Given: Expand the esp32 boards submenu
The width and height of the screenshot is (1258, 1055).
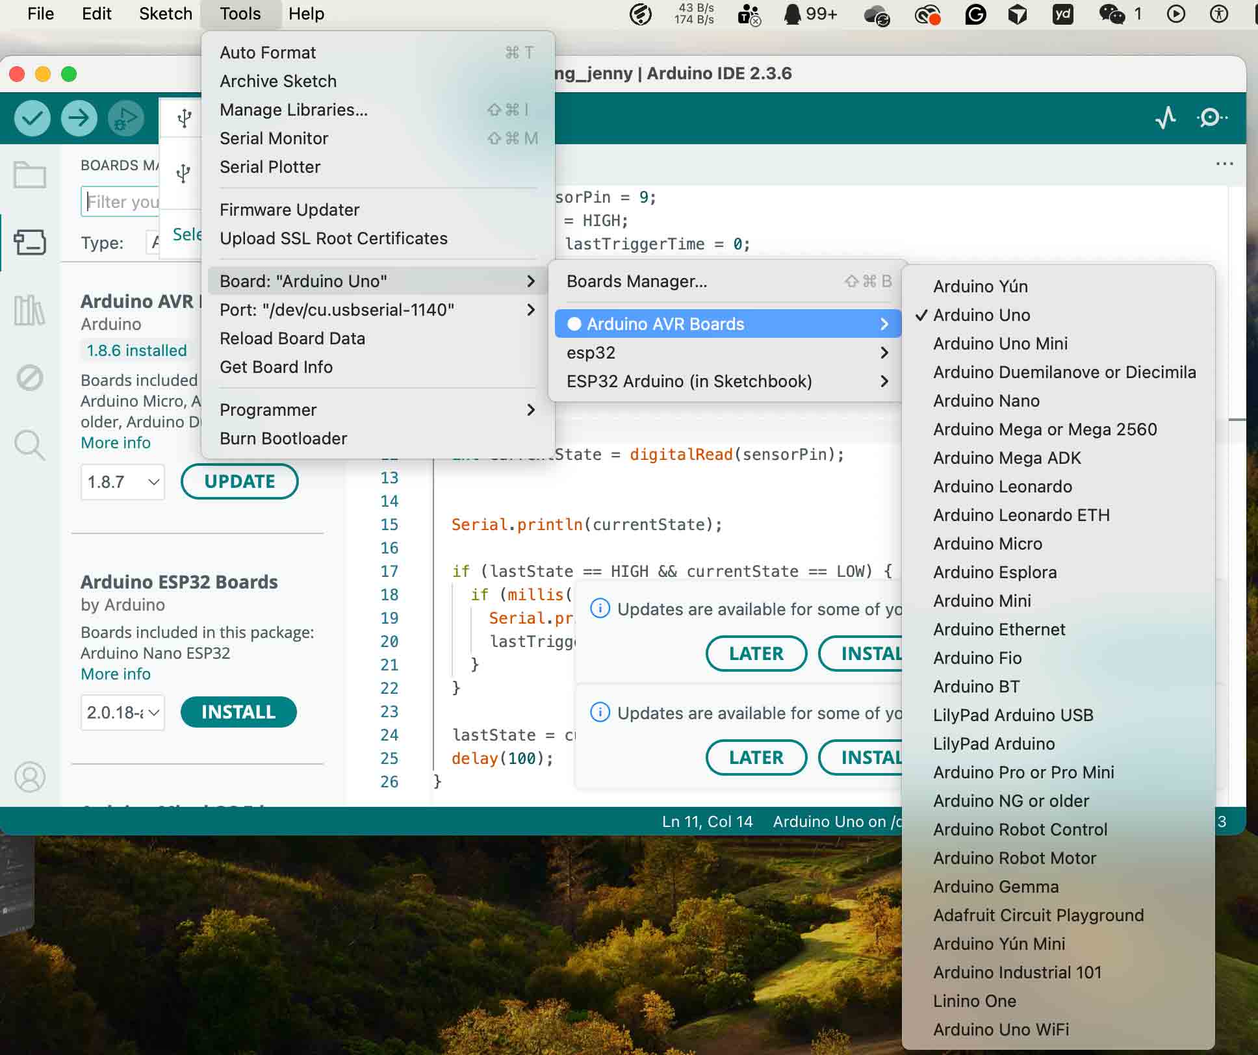Looking at the screenshot, I should 715,353.
